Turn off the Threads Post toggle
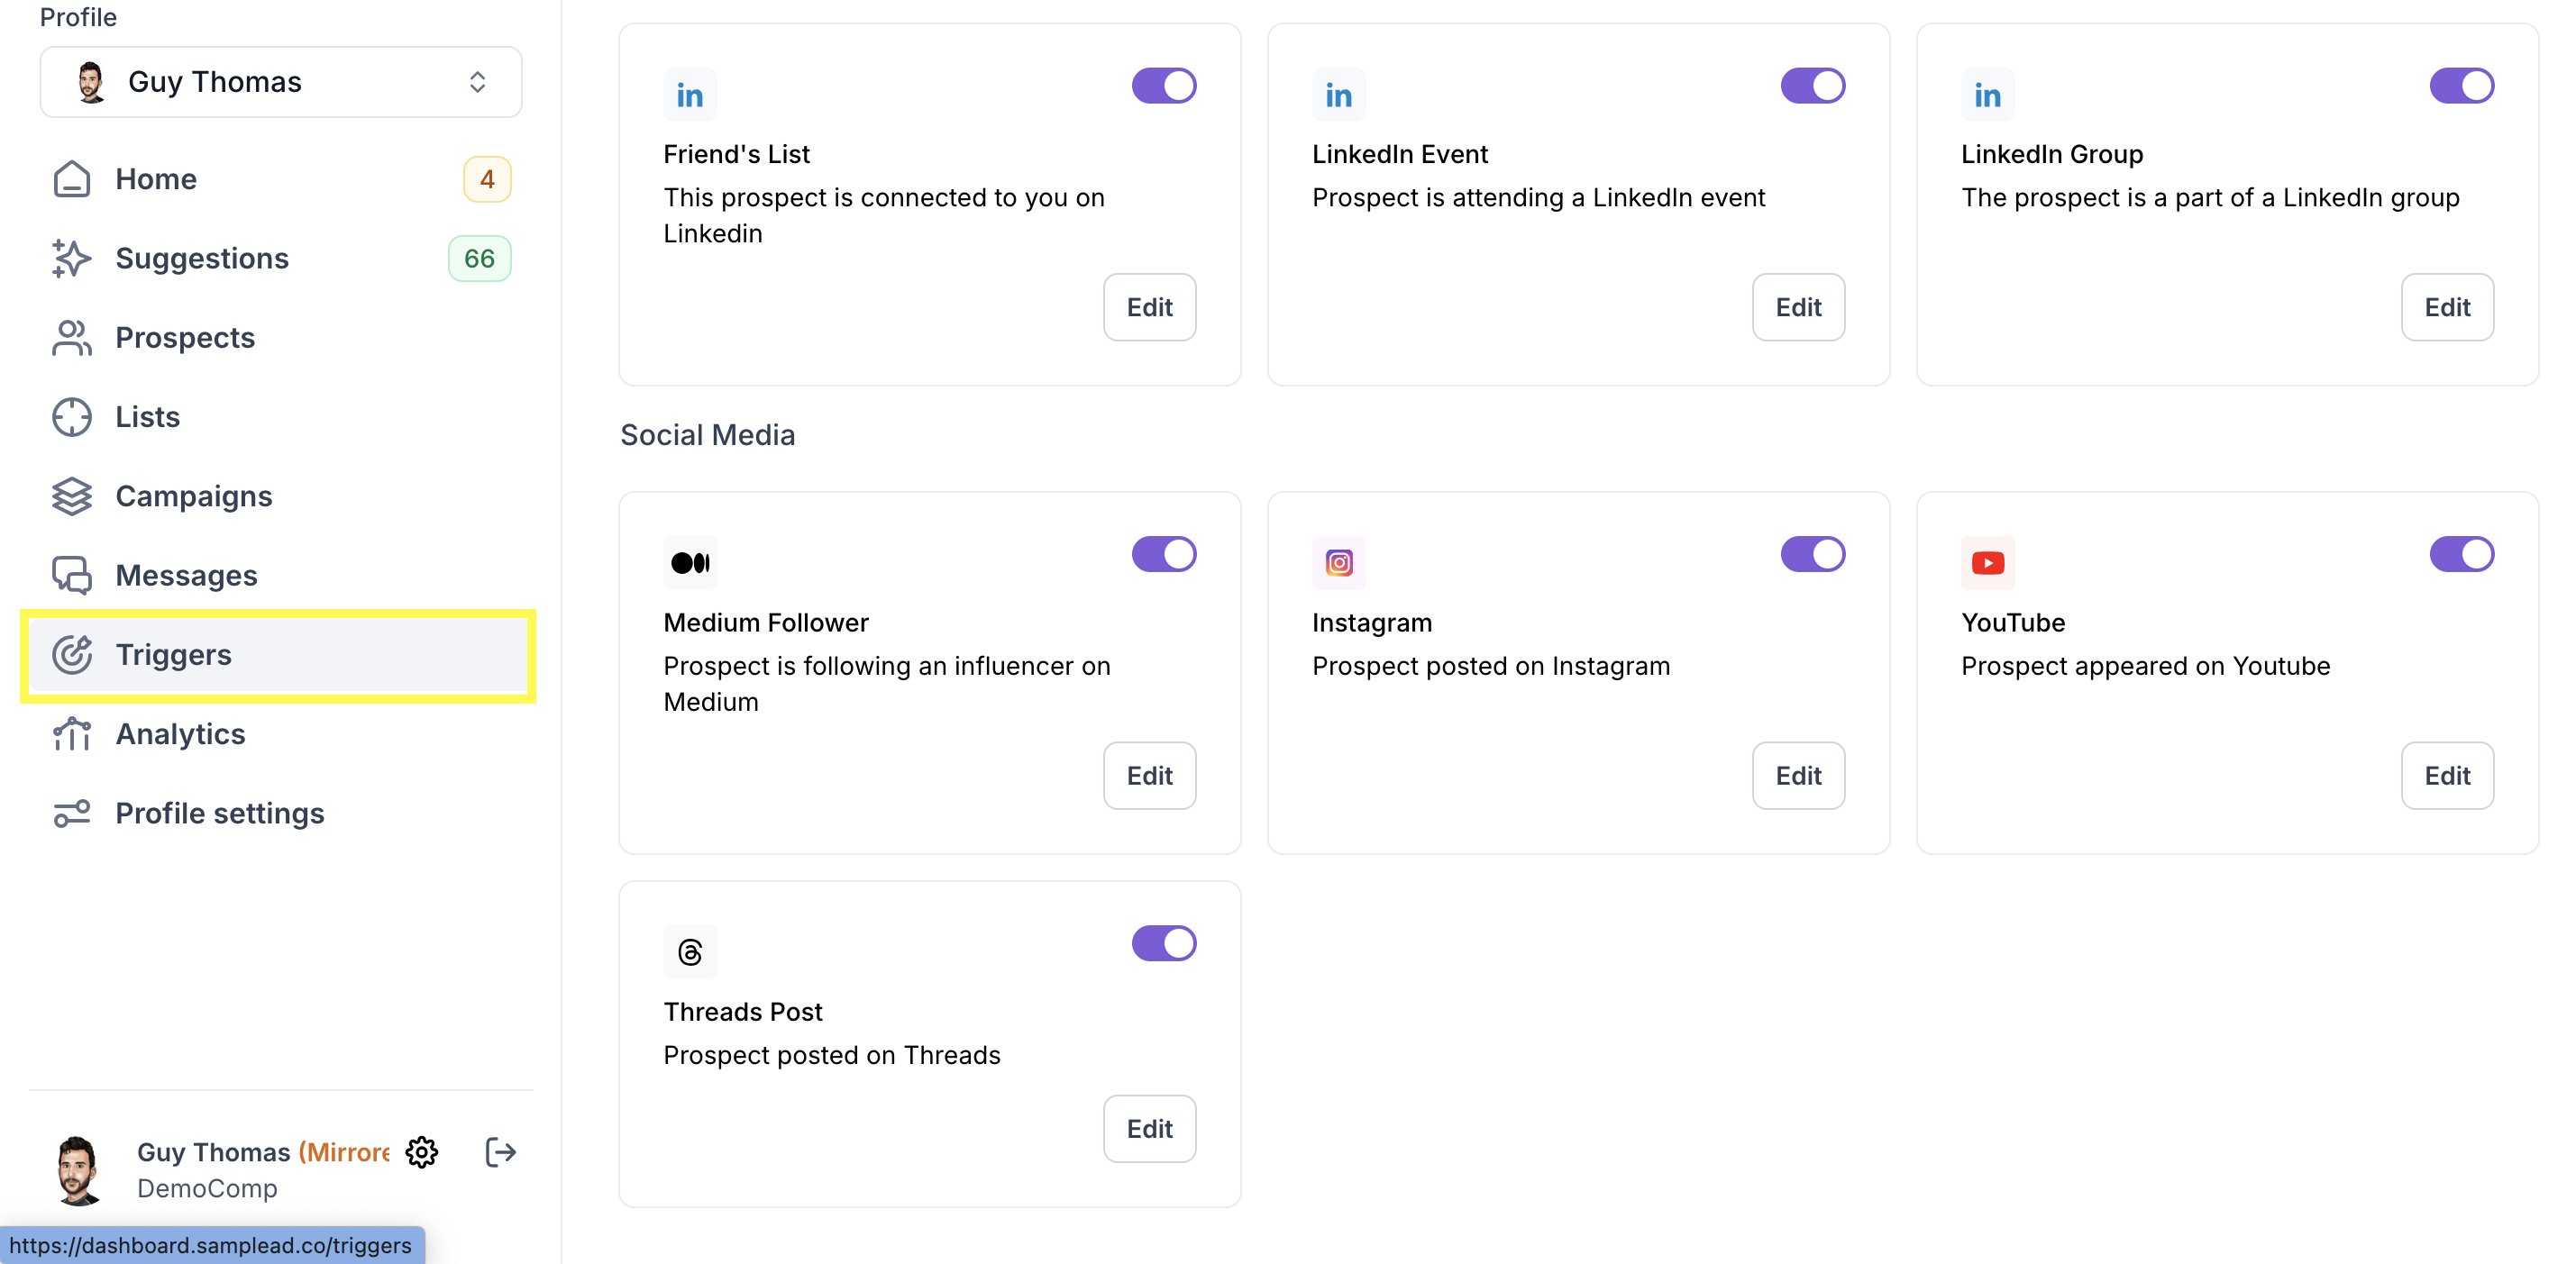Viewport: 2576px width, 1264px height. pos(1164,943)
